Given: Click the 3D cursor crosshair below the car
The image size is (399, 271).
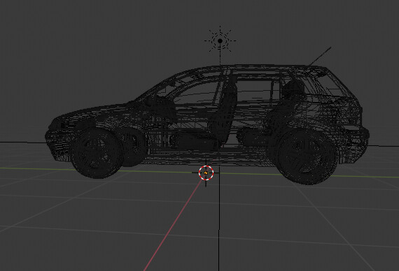Looking at the screenshot, I should pyautogui.click(x=206, y=173).
